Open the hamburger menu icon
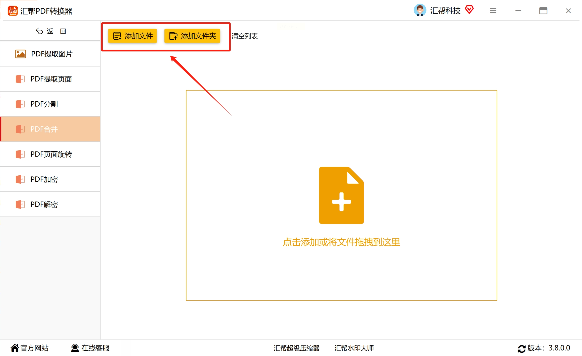The image size is (582, 356). [493, 11]
